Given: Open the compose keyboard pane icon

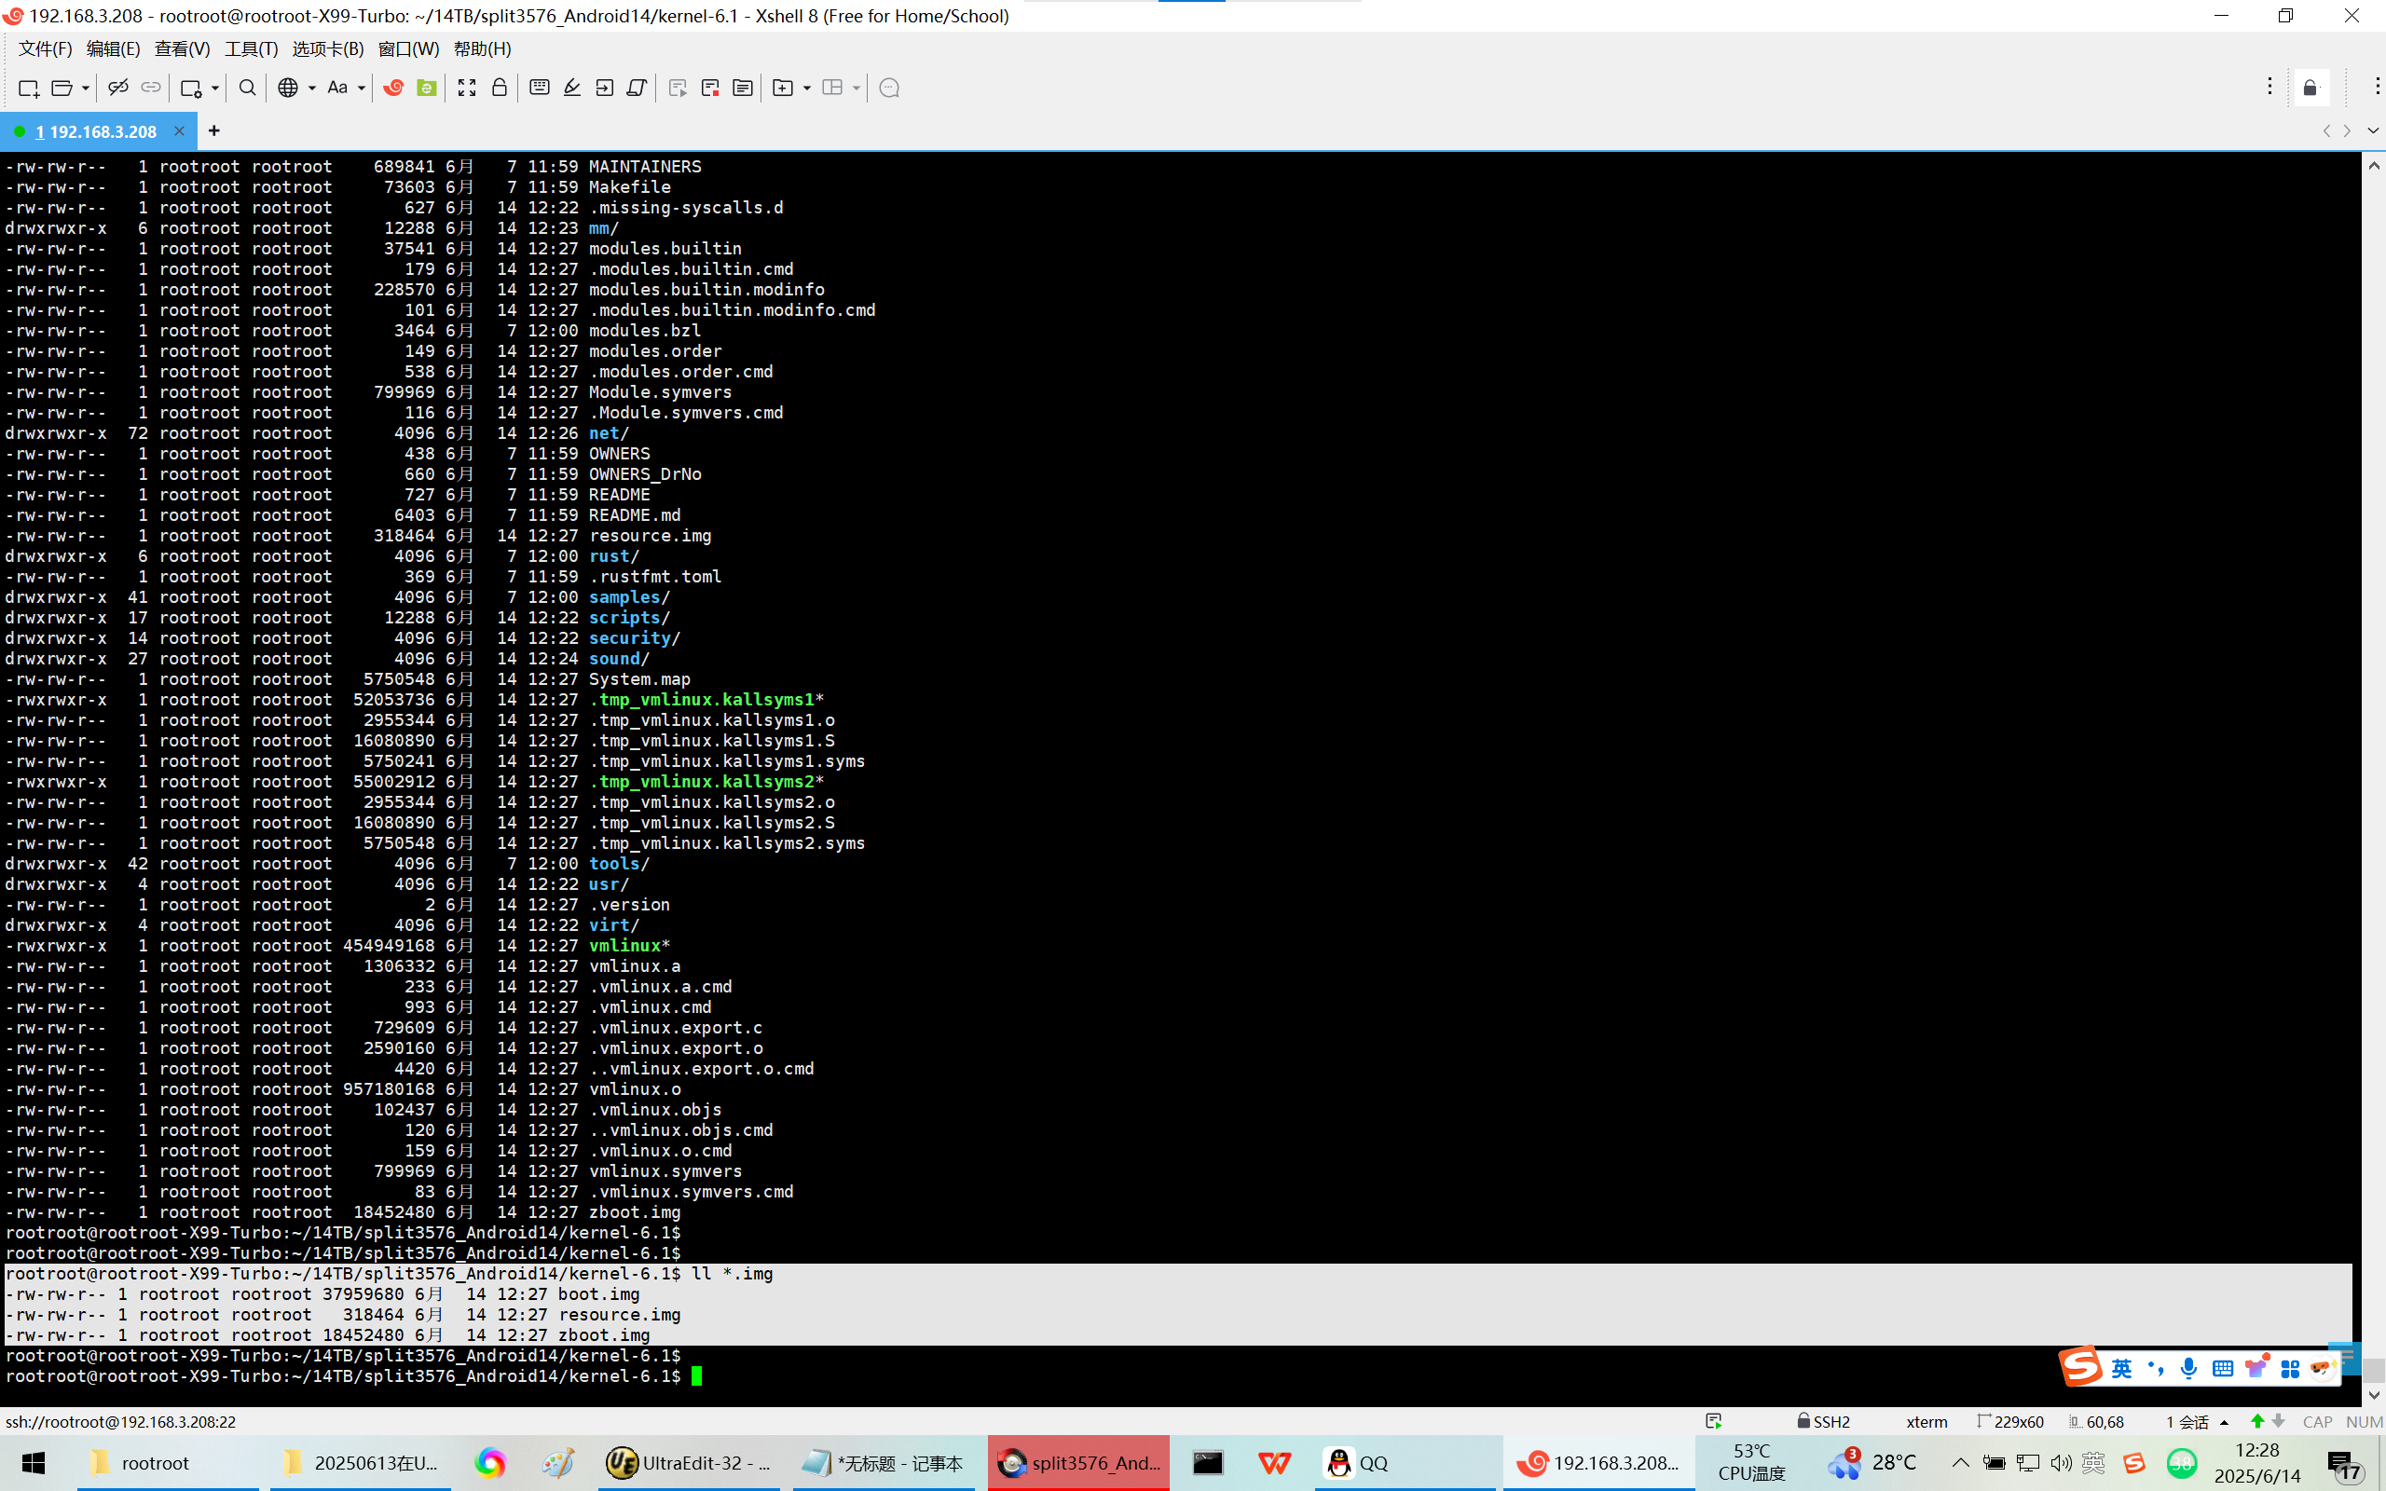Looking at the screenshot, I should coord(540,88).
